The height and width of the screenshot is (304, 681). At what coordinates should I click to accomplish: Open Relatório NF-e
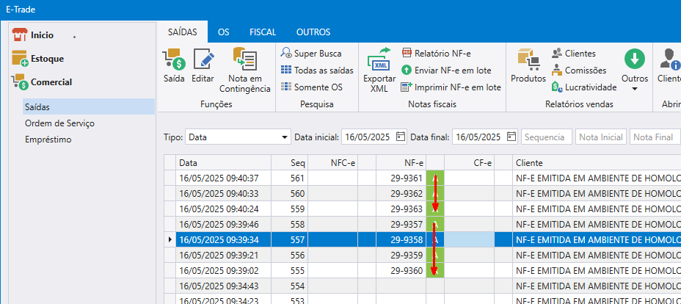[437, 54]
